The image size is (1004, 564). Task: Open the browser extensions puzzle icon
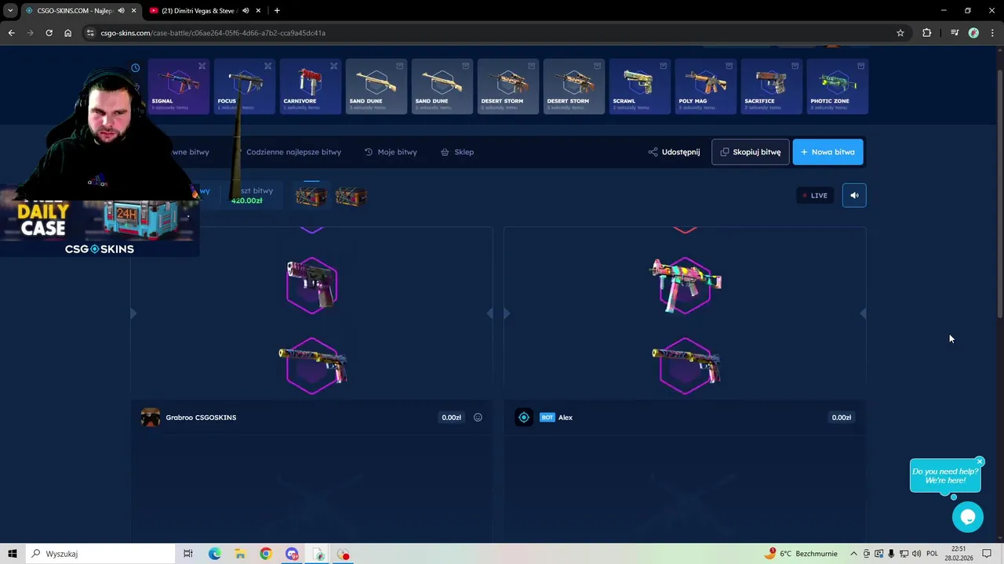(x=927, y=33)
